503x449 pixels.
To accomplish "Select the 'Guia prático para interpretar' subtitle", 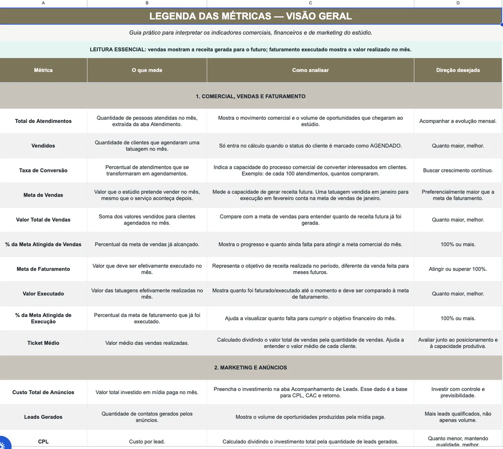I will [251, 33].
